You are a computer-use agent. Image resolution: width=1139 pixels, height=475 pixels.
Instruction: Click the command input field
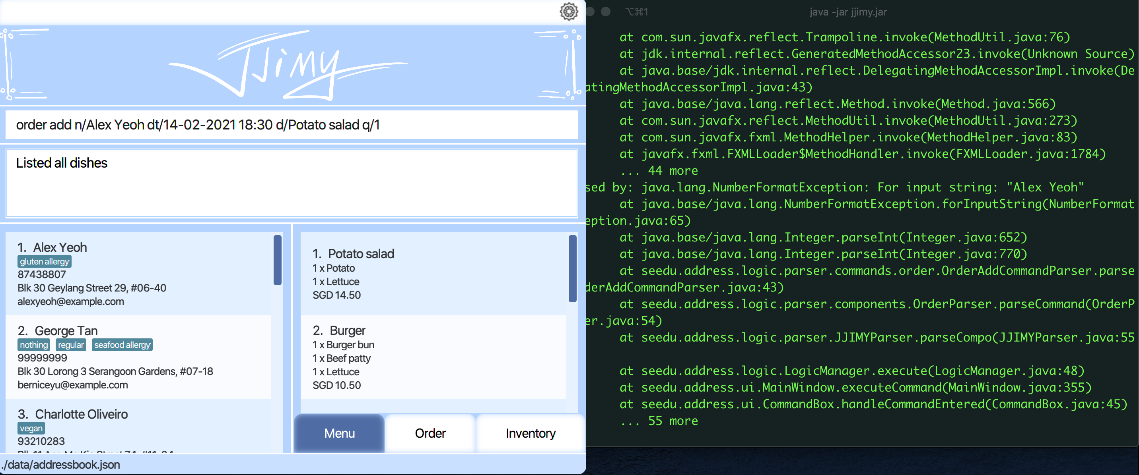point(291,125)
